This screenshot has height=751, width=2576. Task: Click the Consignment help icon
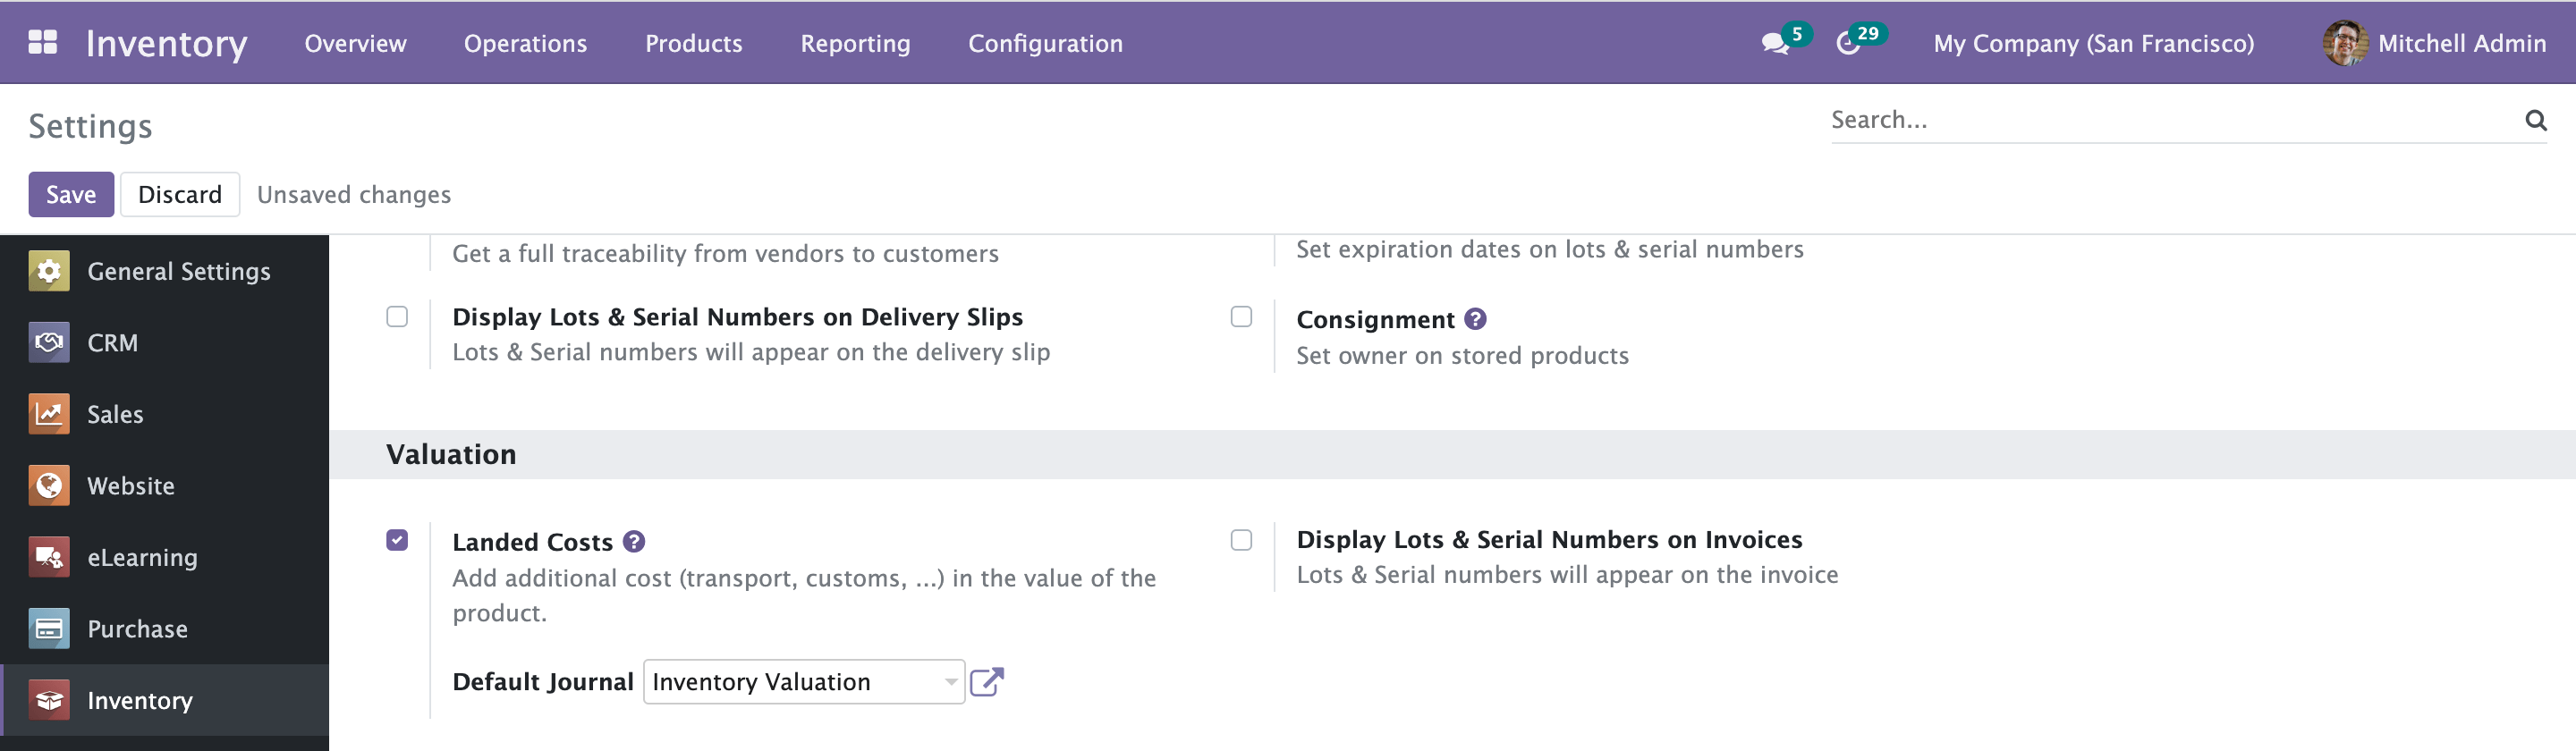1475,319
